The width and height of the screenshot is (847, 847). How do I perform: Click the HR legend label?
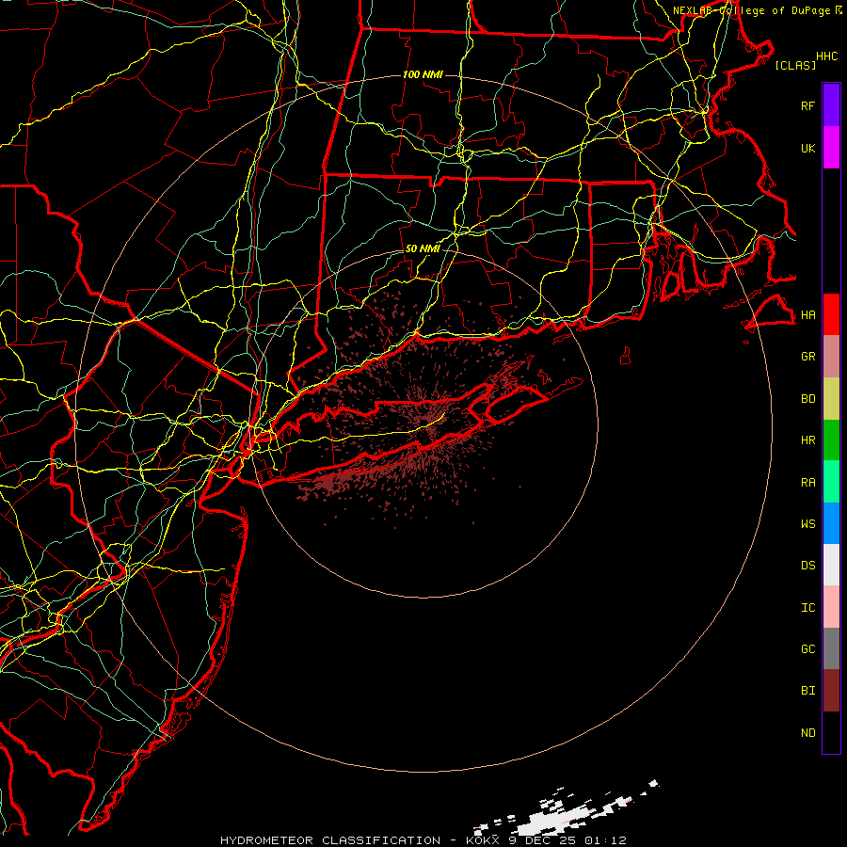coord(808,440)
